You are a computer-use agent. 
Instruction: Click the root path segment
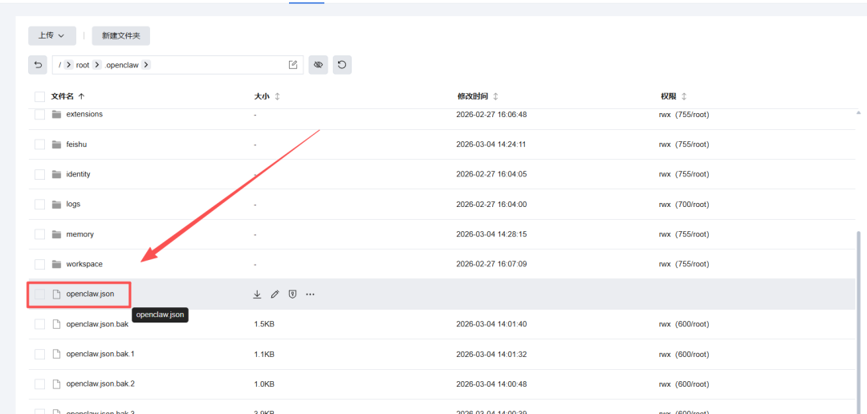click(x=83, y=65)
